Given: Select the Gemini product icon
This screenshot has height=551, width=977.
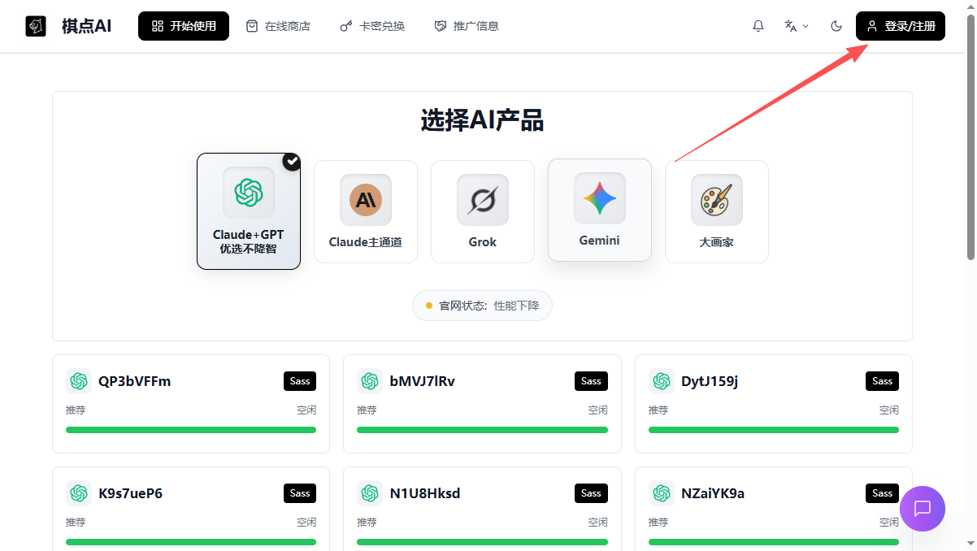Looking at the screenshot, I should (x=599, y=197).
